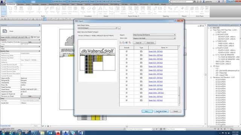Toggle Include checkbox for Sheet 5.32 - DETAILS
Viewport: 241px width, 135px height.
tap(127, 59)
